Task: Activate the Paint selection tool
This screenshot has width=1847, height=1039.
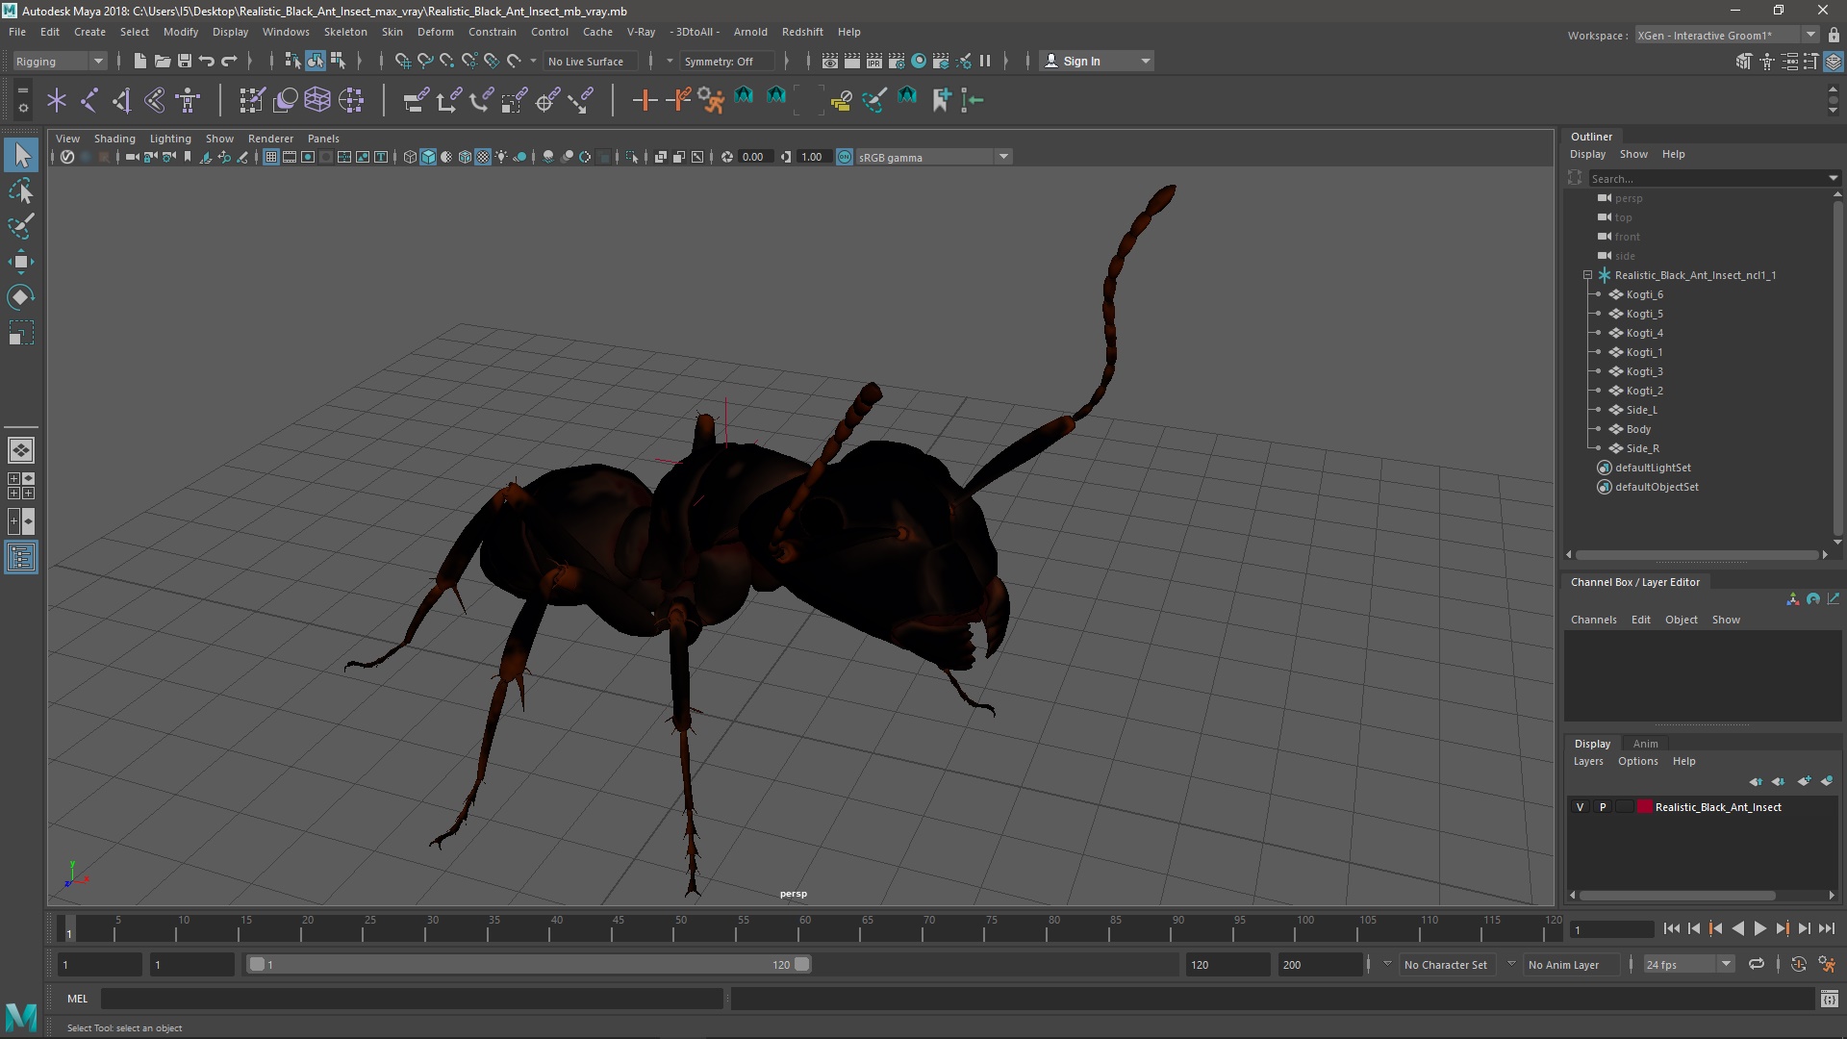Action: 21,227
